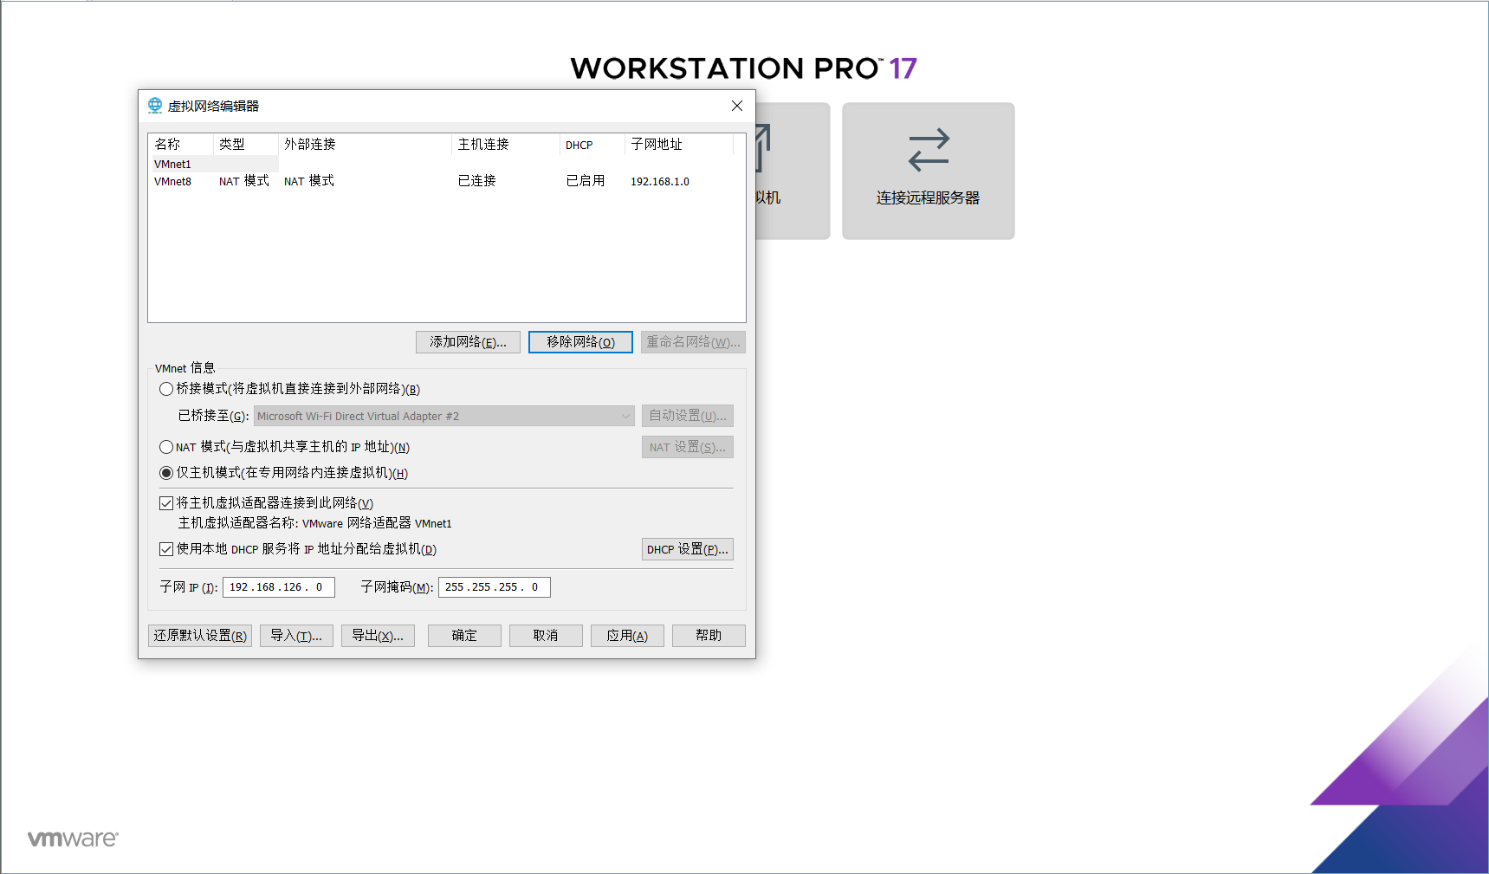
Task: Click 自动设置 (Automatic Settings) button
Action: point(688,416)
